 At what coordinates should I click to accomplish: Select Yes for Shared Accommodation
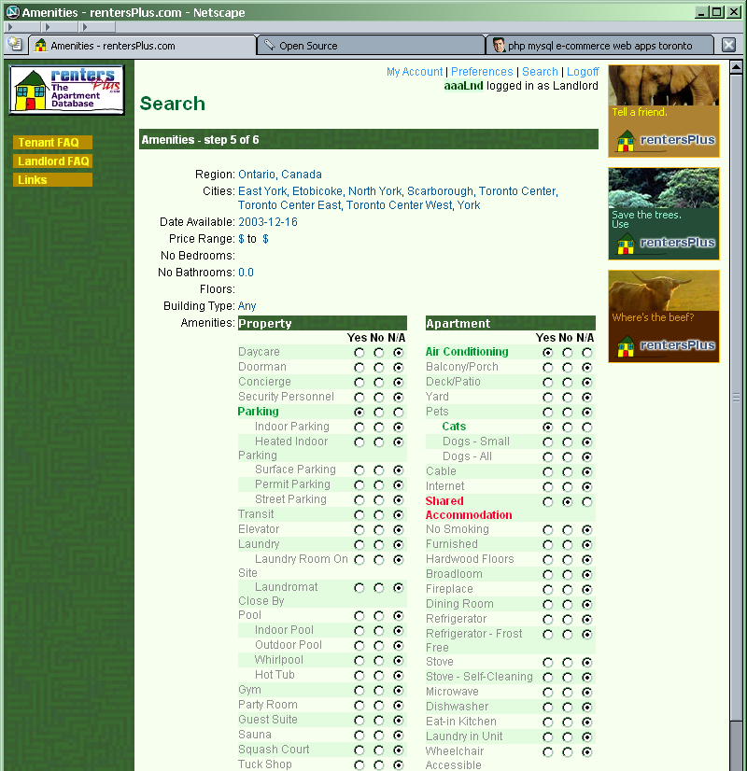click(x=547, y=502)
